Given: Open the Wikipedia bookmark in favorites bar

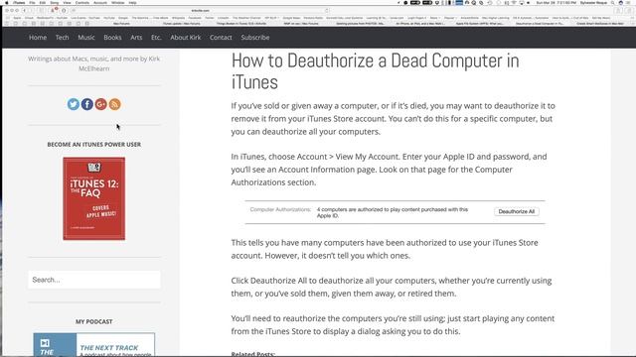Looking at the screenshot, I should 178,18.
